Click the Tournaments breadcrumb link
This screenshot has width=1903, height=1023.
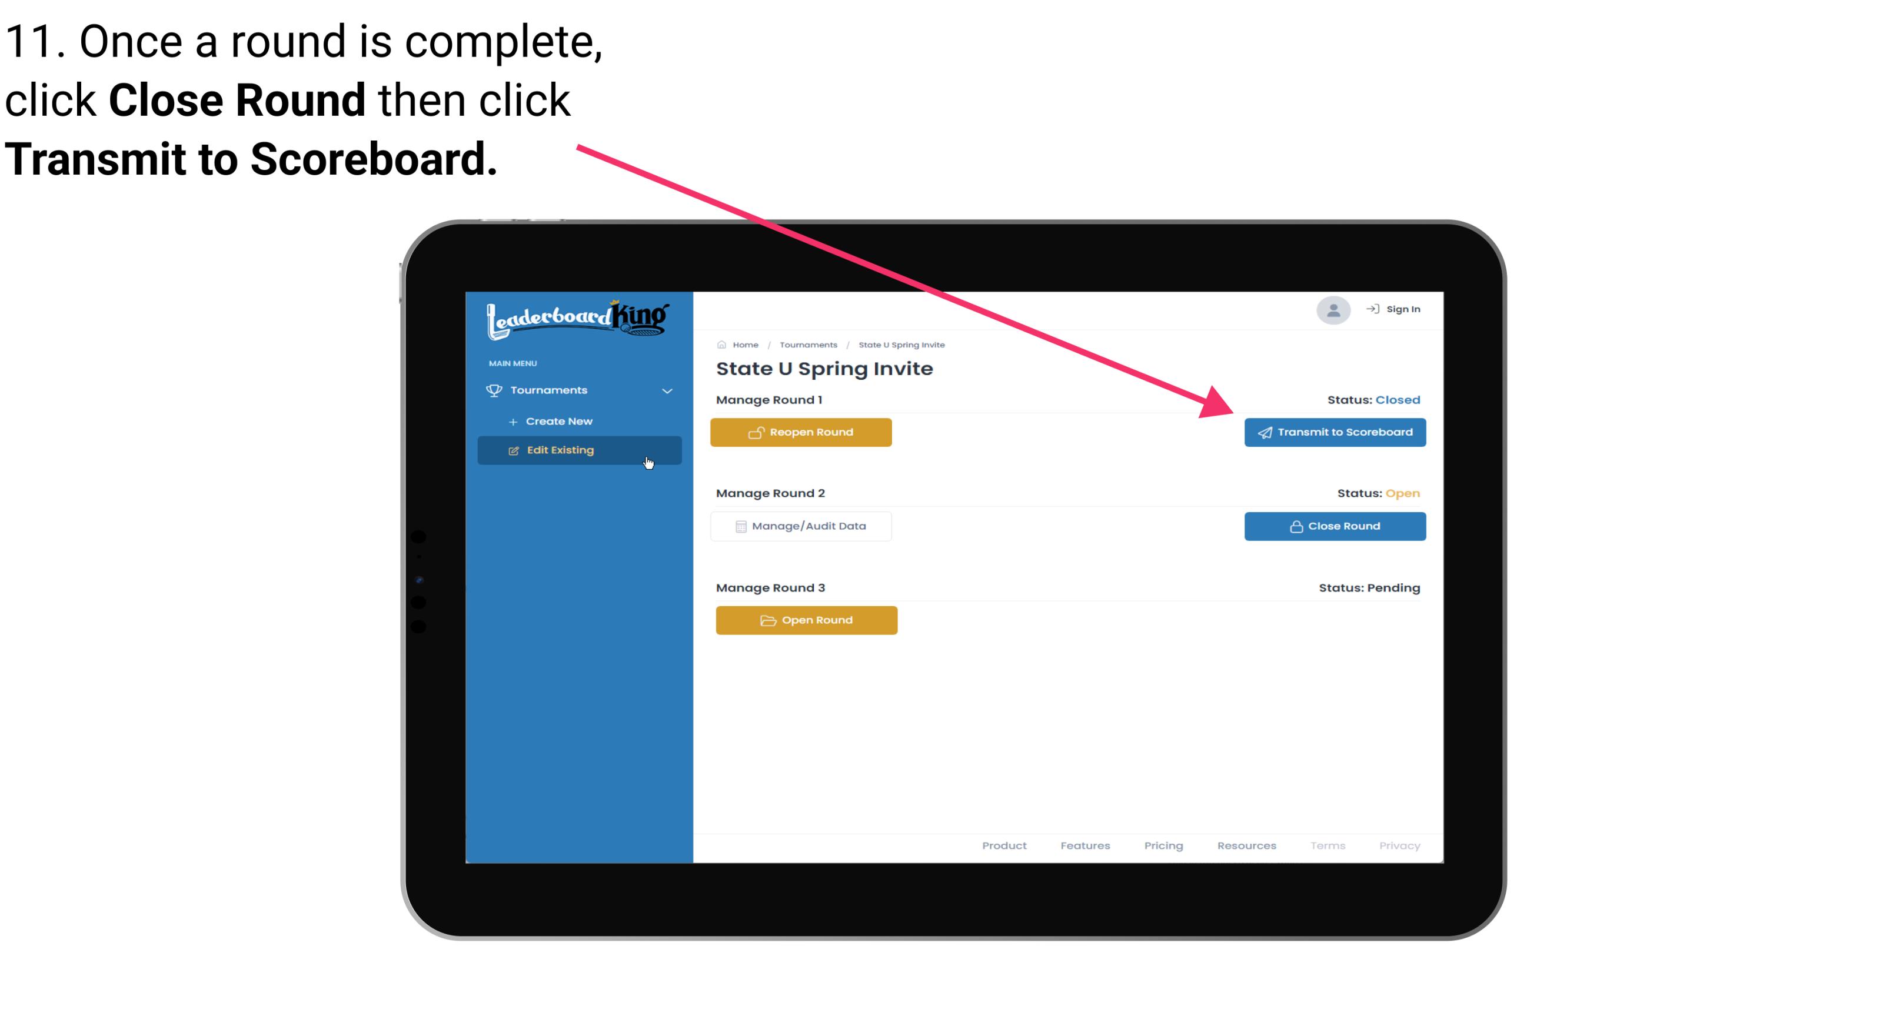(x=808, y=344)
